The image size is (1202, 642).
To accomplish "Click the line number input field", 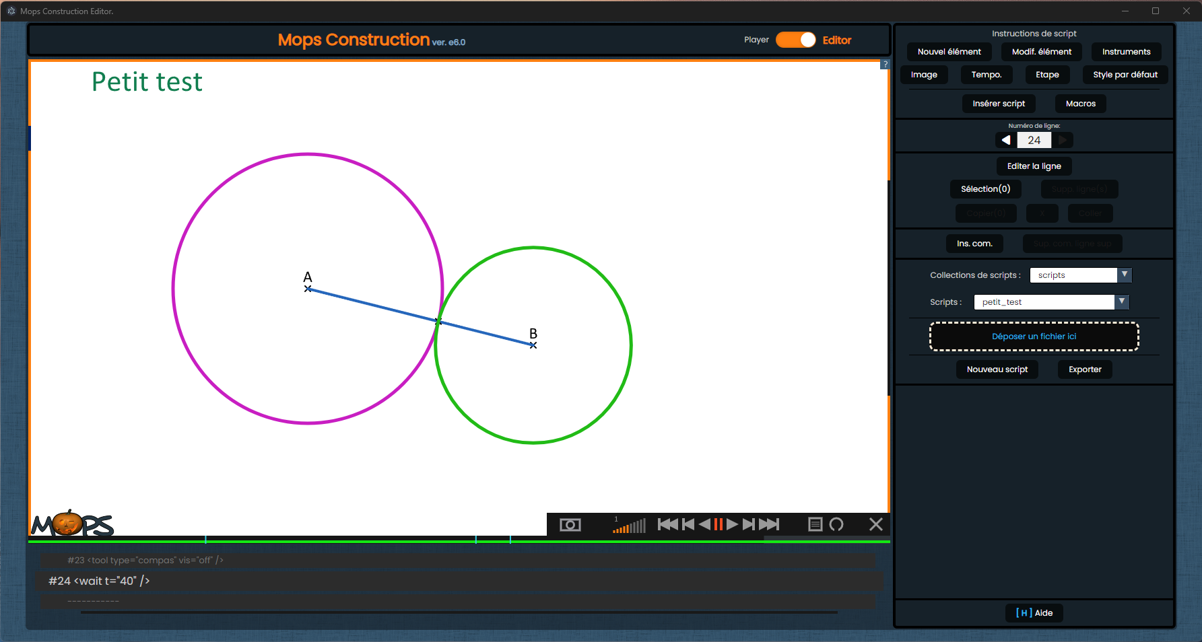I will click(x=1034, y=140).
